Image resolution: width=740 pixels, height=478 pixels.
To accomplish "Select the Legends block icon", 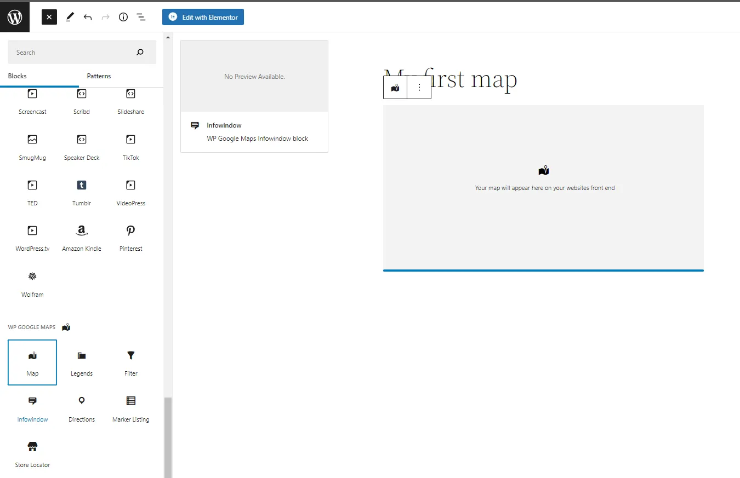I will 81,362.
